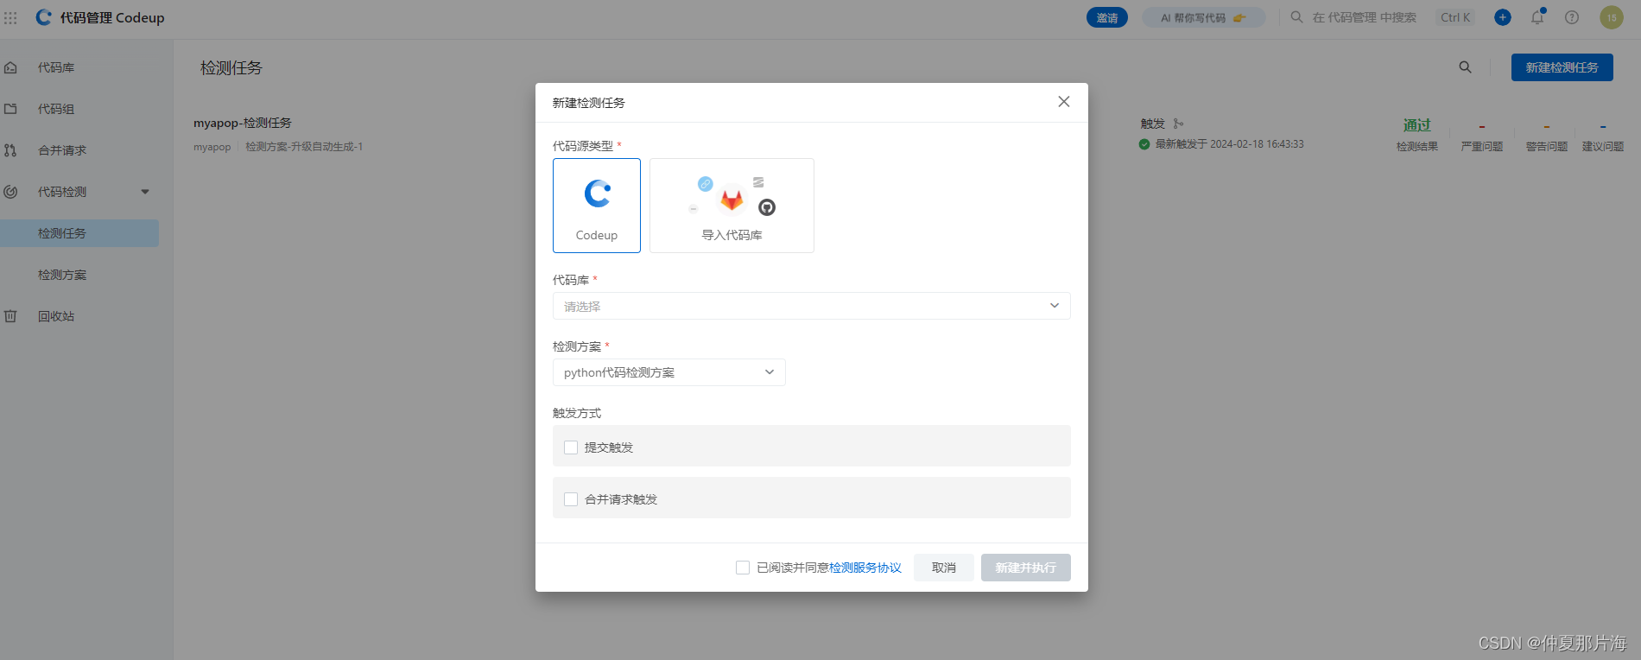Click the 邀请 invite button

point(1107,17)
